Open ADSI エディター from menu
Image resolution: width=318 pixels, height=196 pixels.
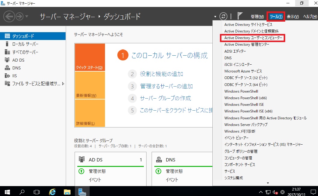pos(235,51)
